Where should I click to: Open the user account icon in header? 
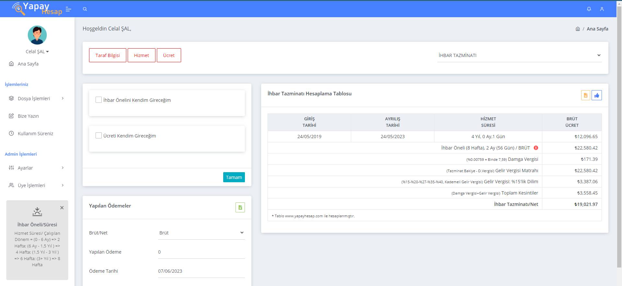tap(602, 9)
